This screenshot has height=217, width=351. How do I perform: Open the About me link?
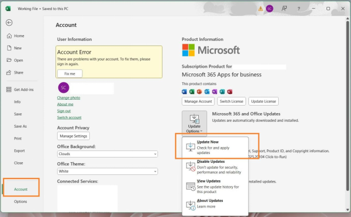(65, 104)
